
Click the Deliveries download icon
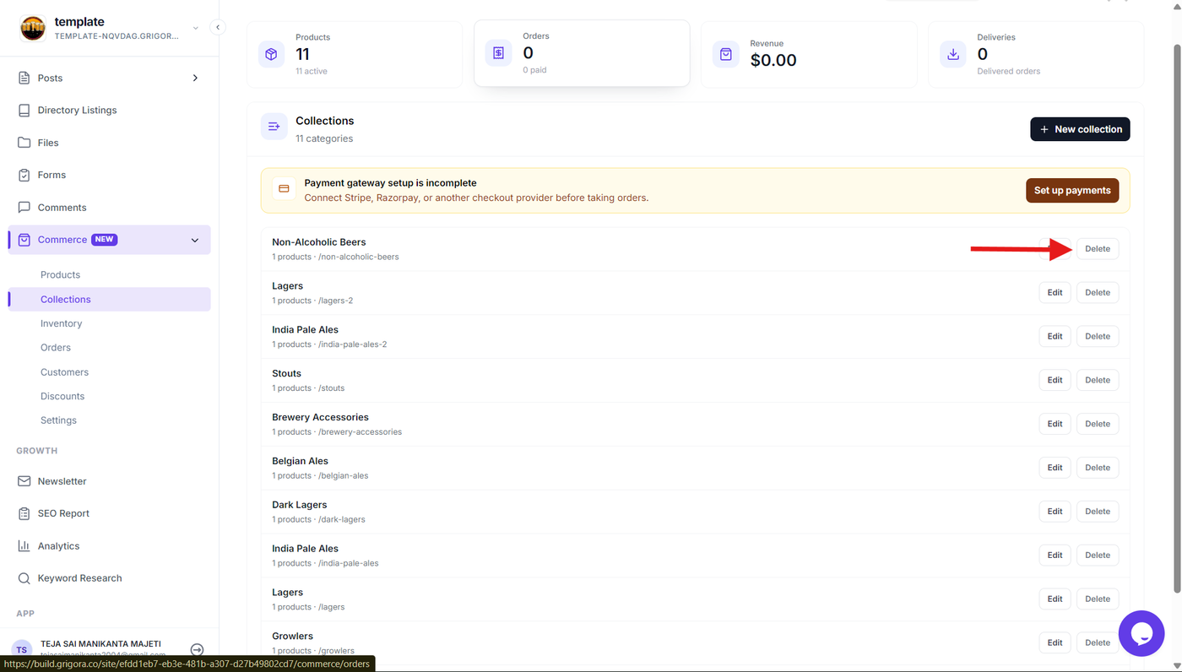coord(953,54)
